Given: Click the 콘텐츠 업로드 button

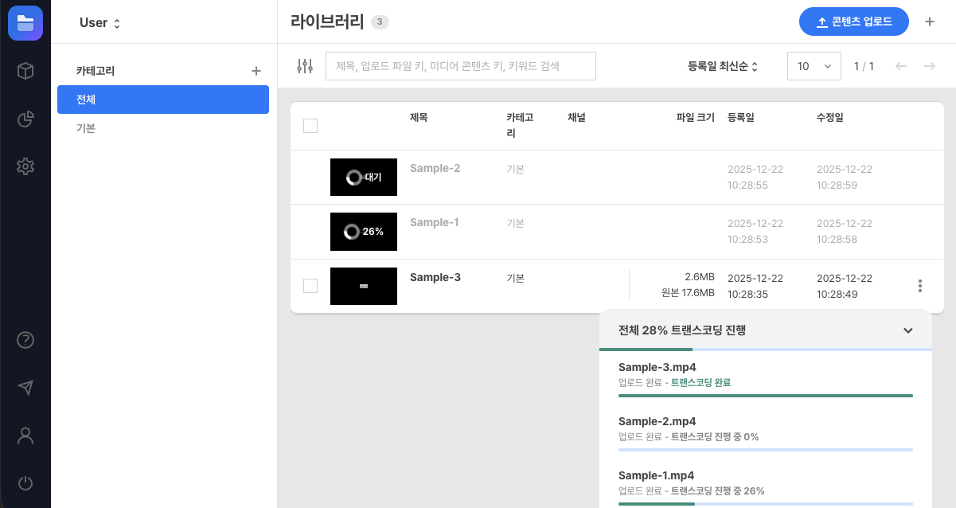Looking at the screenshot, I should [854, 21].
